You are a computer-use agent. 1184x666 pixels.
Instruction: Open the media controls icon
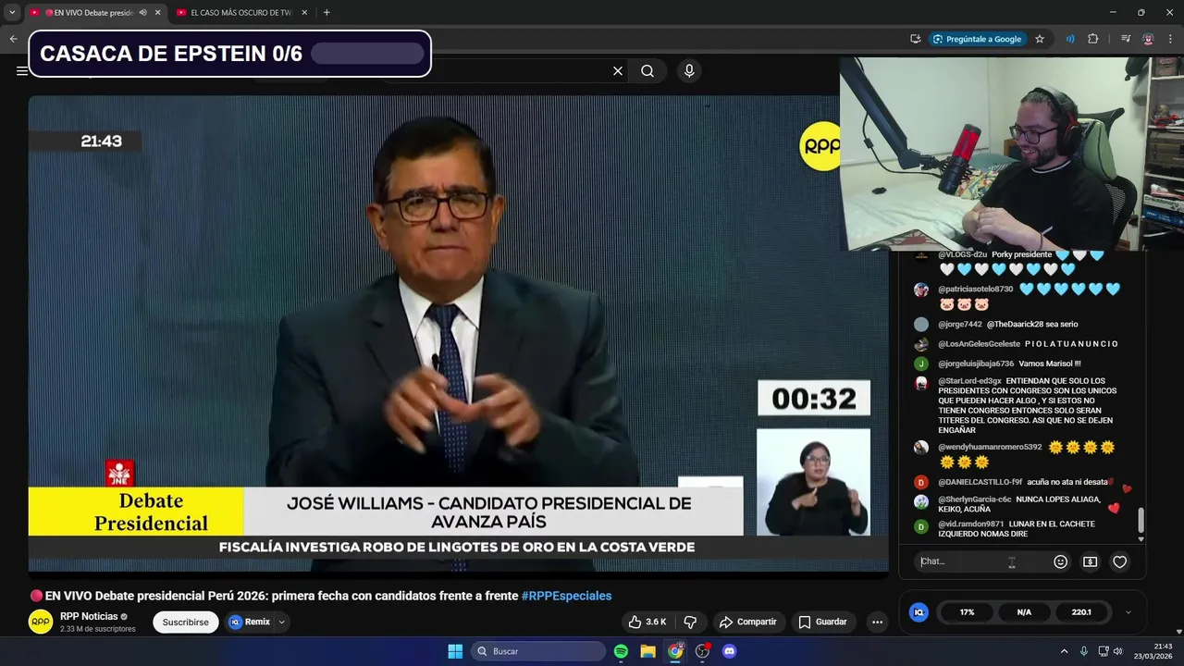(x=1126, y=39)
